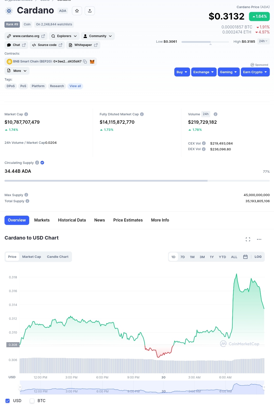Switch to the Overview tab

[17, 220]
